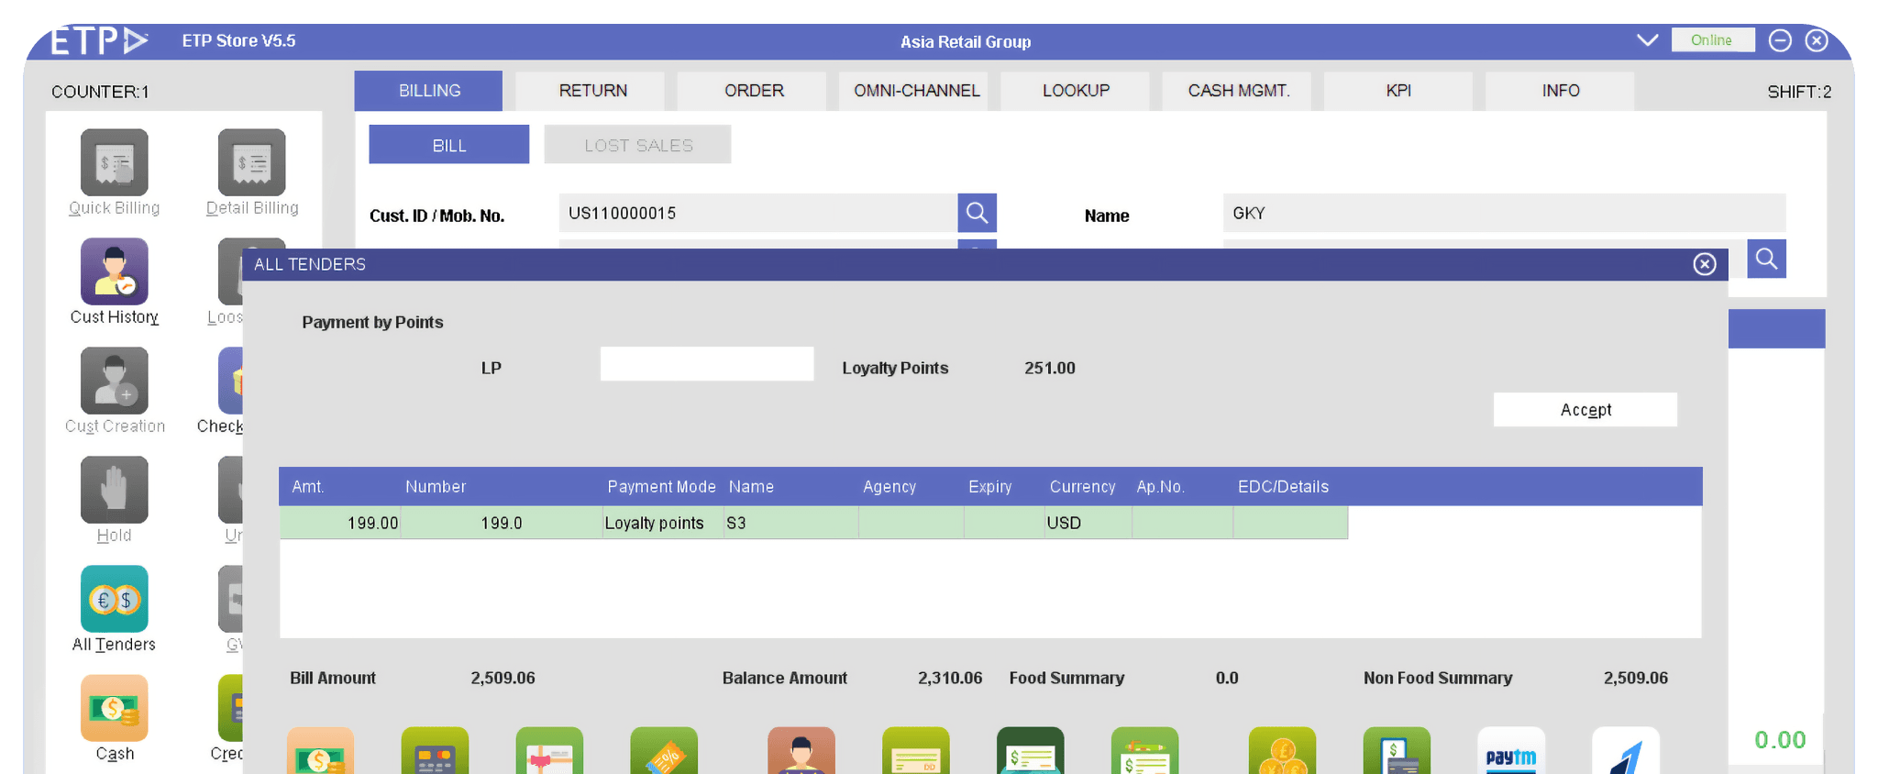Image resolution: width=1878 pixels, height=774 pixels.
Task: Click the LP points input field
Action: [706, 364]
